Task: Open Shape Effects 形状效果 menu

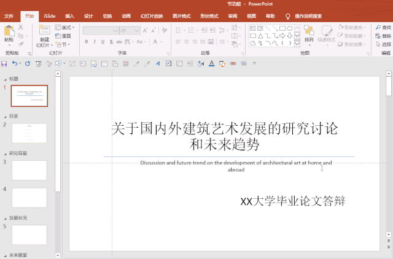Action: (352, 44)
